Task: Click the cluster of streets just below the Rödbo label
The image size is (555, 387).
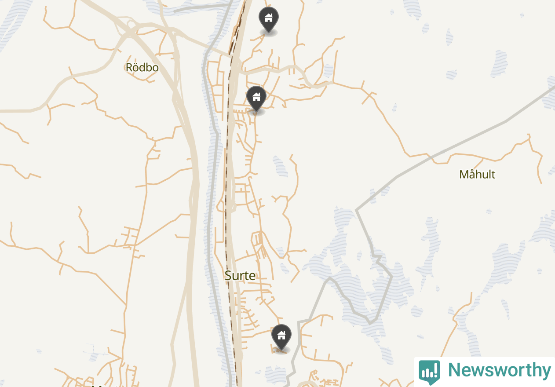Action: [x=143, y=77]
